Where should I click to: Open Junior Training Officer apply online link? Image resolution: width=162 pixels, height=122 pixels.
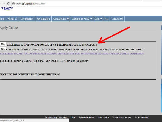[72, 54]
